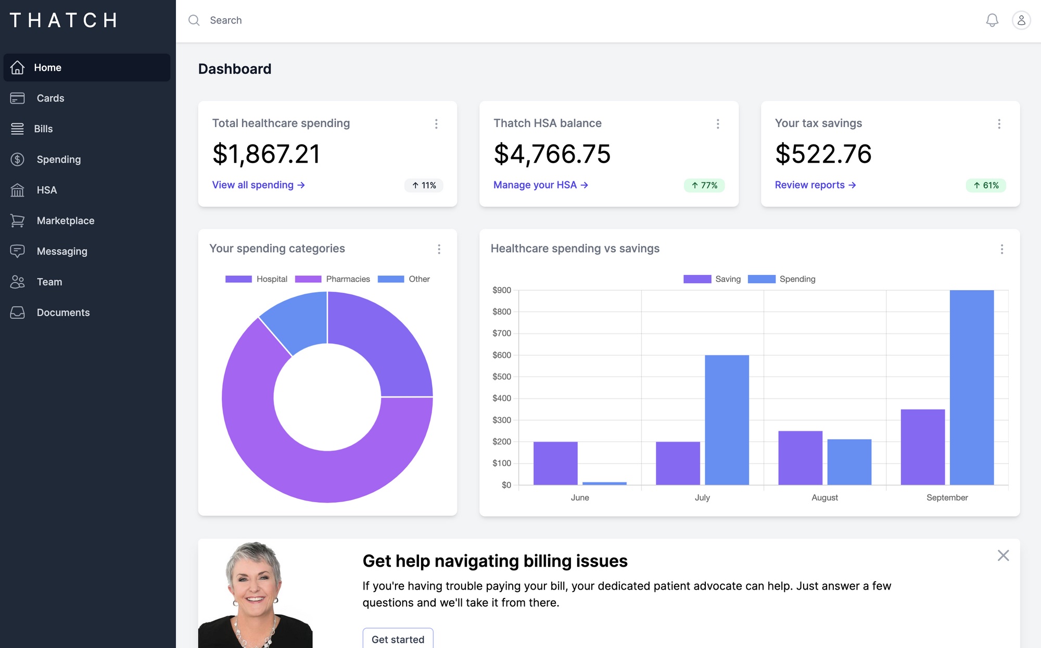Go to Spending in sidebar
Viewport: 1041px width, 648px height.
pos(58,159)
